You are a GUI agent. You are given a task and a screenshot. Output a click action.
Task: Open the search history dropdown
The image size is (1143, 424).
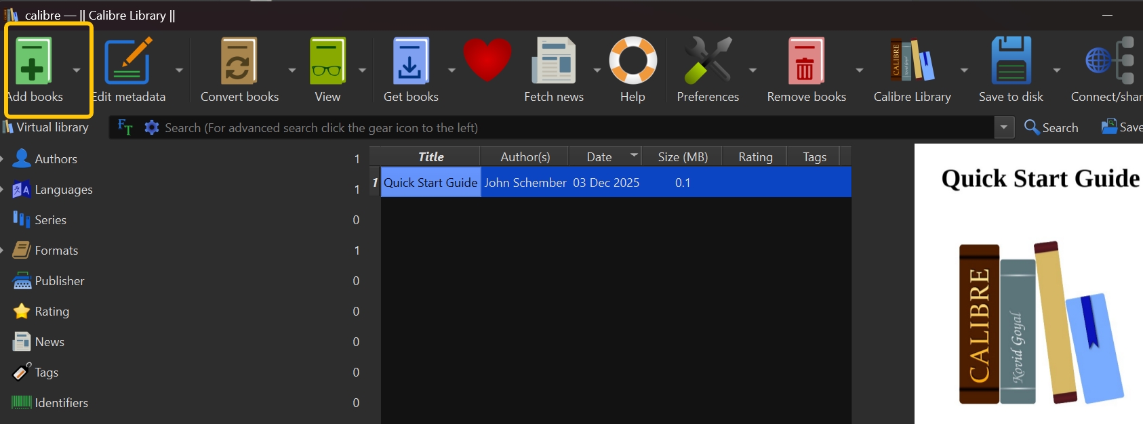point(1004,127)
